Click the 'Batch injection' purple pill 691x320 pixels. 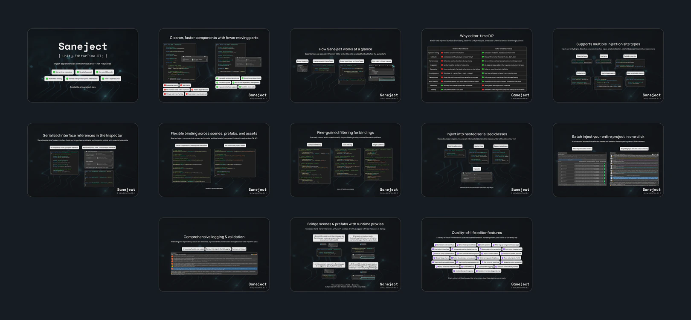tap(484, 245)
